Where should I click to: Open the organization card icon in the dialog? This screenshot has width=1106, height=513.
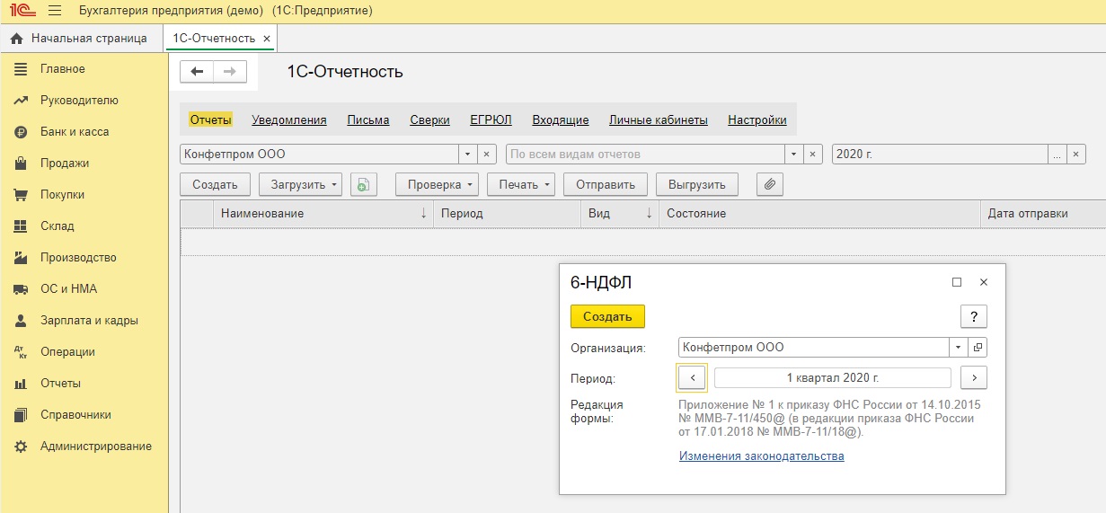(x=978, y=347)
